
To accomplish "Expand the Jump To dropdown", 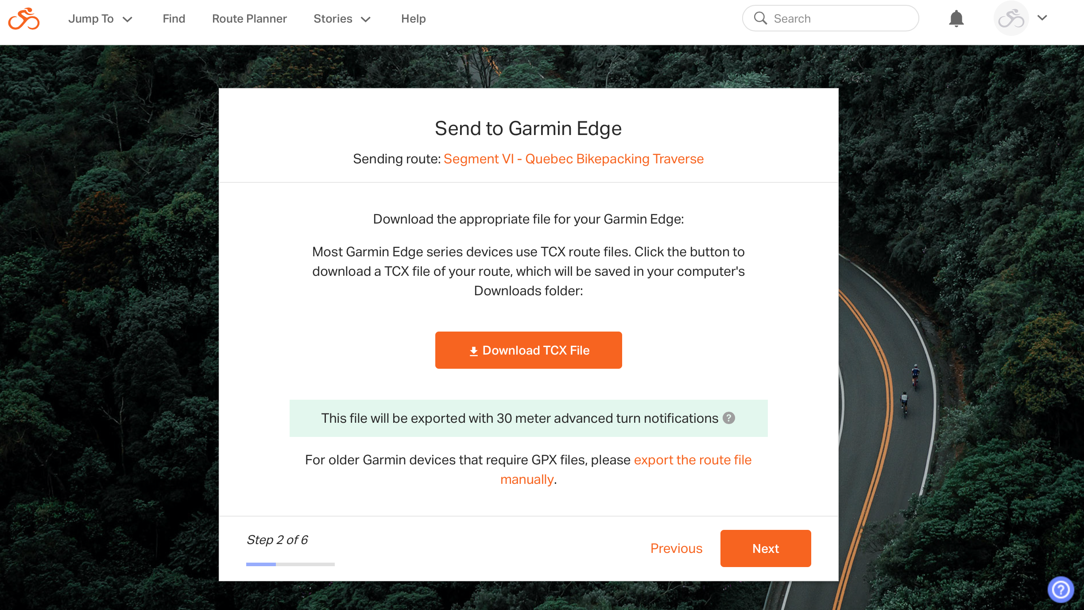I will click(x=100, y=19).
